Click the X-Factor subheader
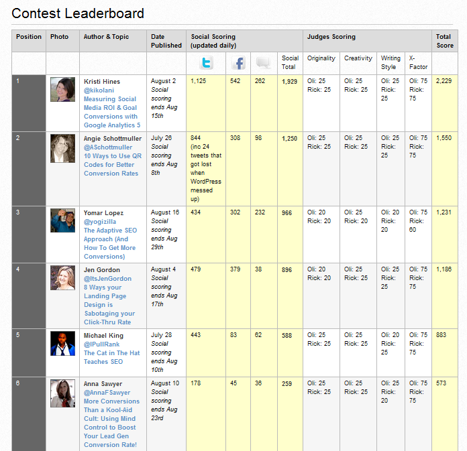The image size is (467, 451). [x=418, y=62]
